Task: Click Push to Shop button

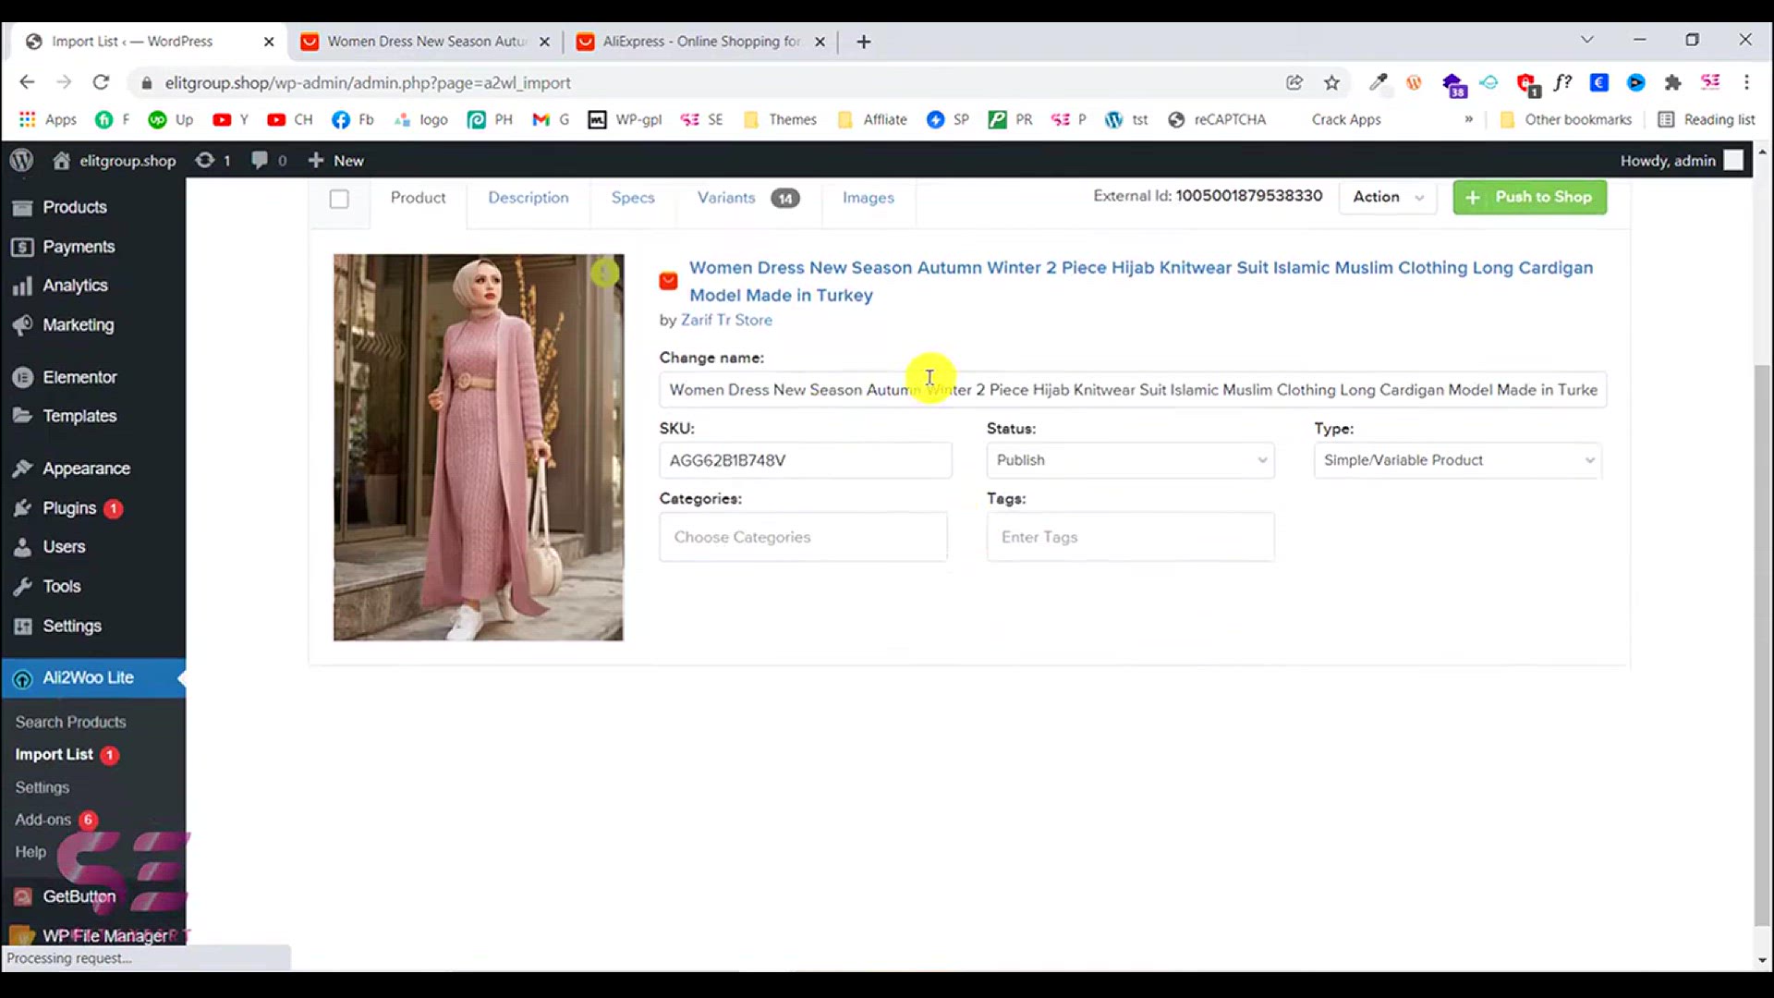Action: (x=1530, y=197)
